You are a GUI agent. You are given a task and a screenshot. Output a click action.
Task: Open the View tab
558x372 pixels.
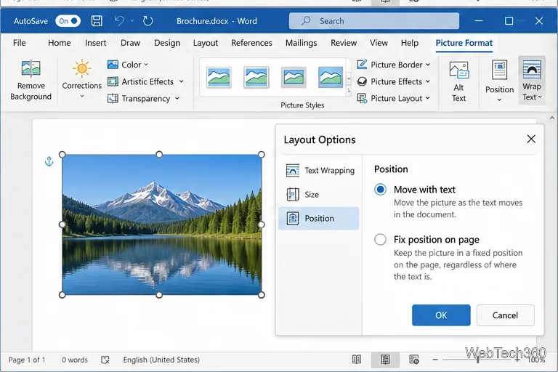pyautogui.click(x=379, y=43)
